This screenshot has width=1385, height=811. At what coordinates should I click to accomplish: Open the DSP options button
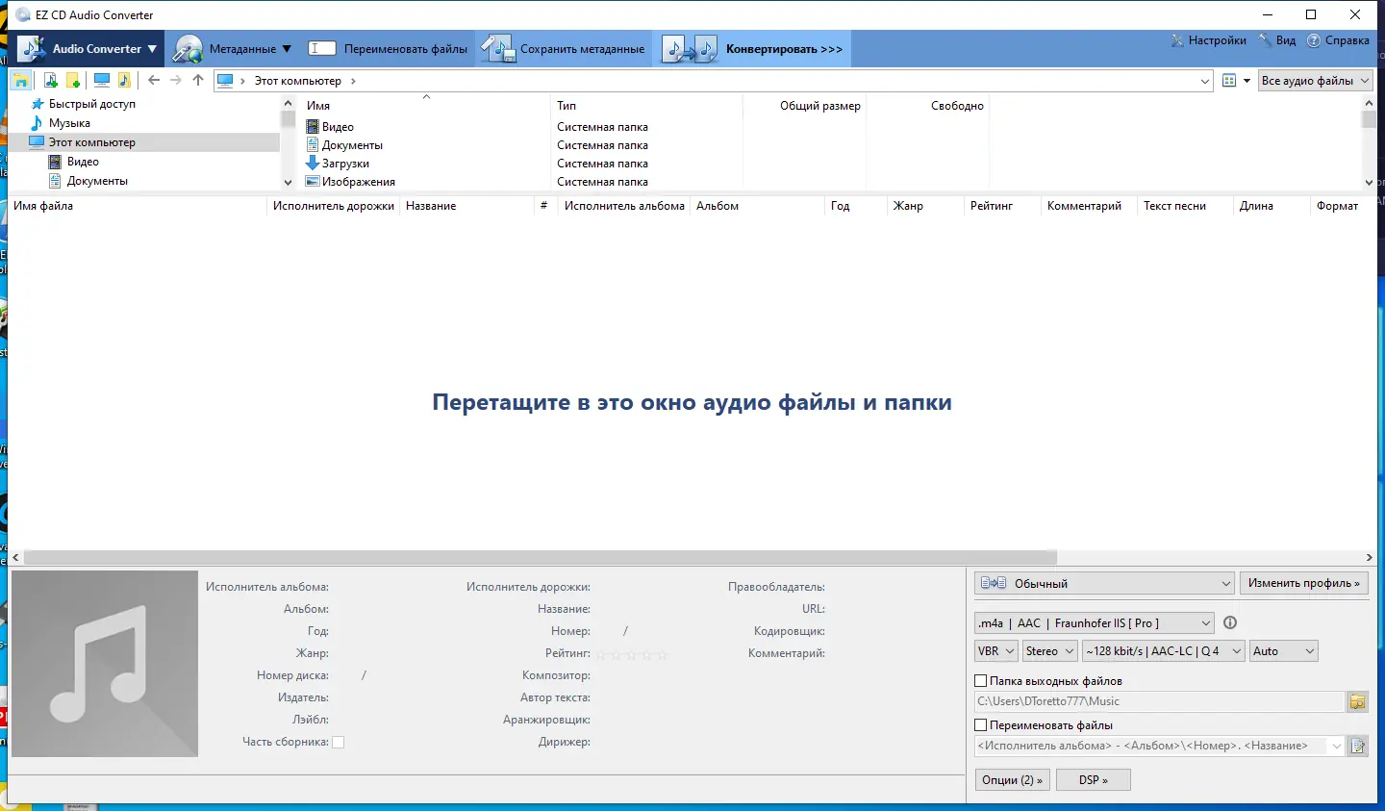pos(1093,779)
